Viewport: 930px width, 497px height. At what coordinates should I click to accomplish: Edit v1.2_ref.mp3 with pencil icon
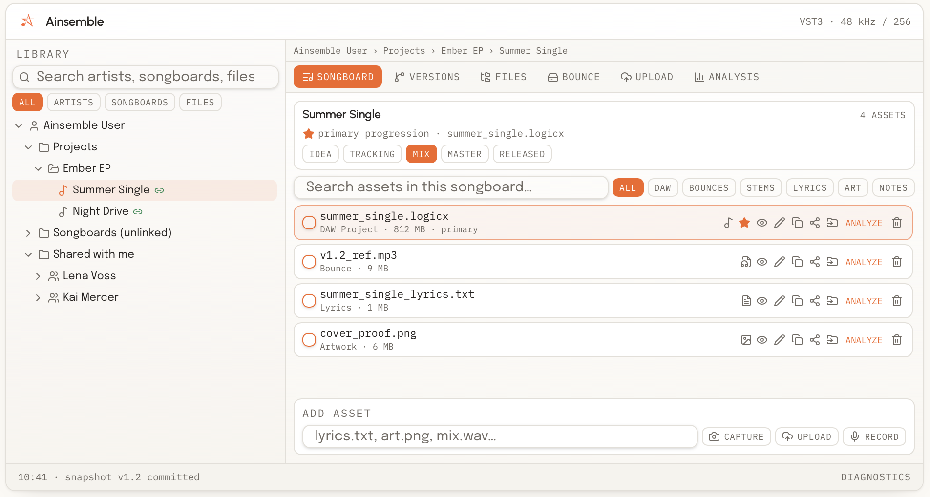click(780, 262)
